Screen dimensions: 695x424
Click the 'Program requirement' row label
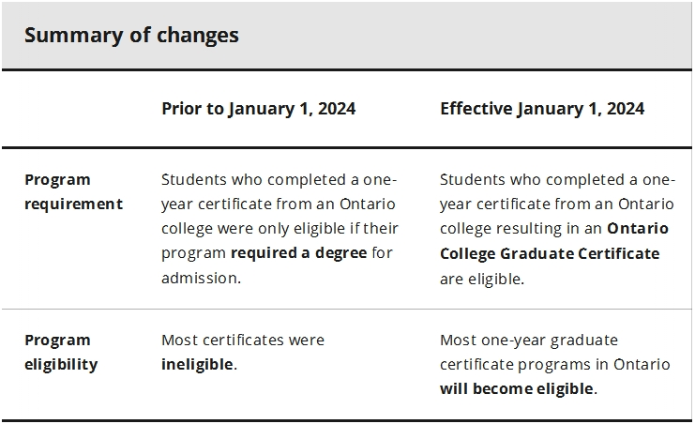[x=73, y=191]
